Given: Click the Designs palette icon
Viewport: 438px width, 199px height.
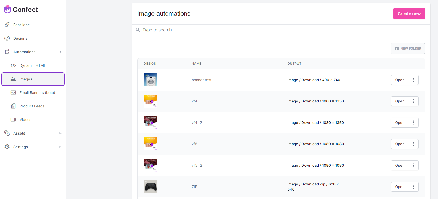Looking at the screenshot, I should (x=7, y=38).
